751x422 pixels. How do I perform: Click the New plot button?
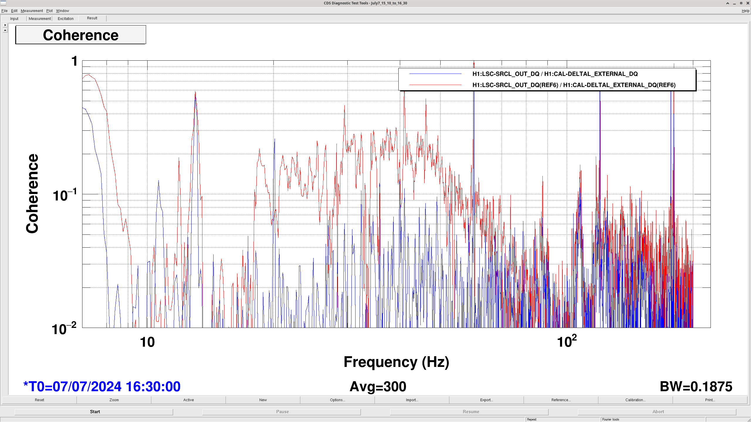pos(263,400)
